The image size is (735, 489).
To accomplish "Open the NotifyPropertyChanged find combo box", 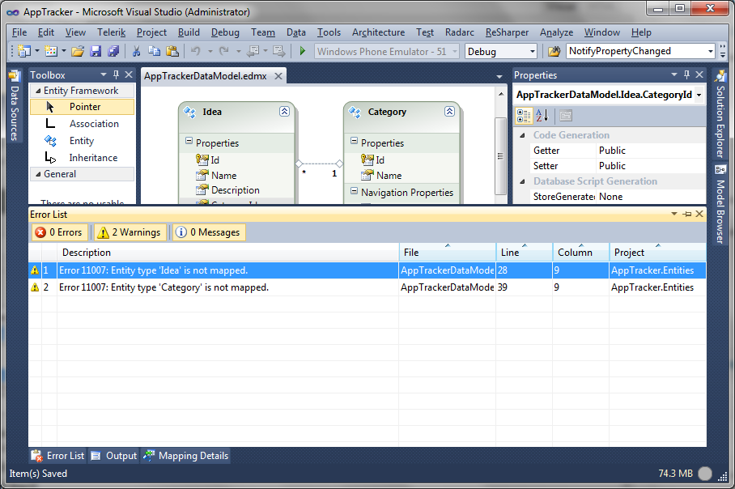I will pos(711,51).
